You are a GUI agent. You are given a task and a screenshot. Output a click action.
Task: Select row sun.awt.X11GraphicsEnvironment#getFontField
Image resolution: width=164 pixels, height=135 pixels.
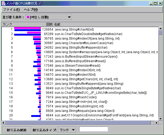tap(80, 115)
